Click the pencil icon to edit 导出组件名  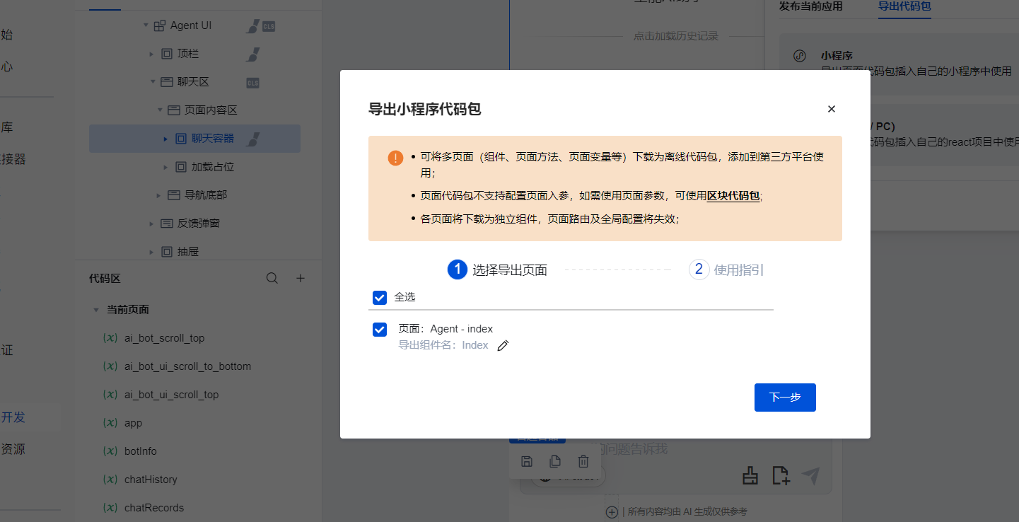(503, 346)
